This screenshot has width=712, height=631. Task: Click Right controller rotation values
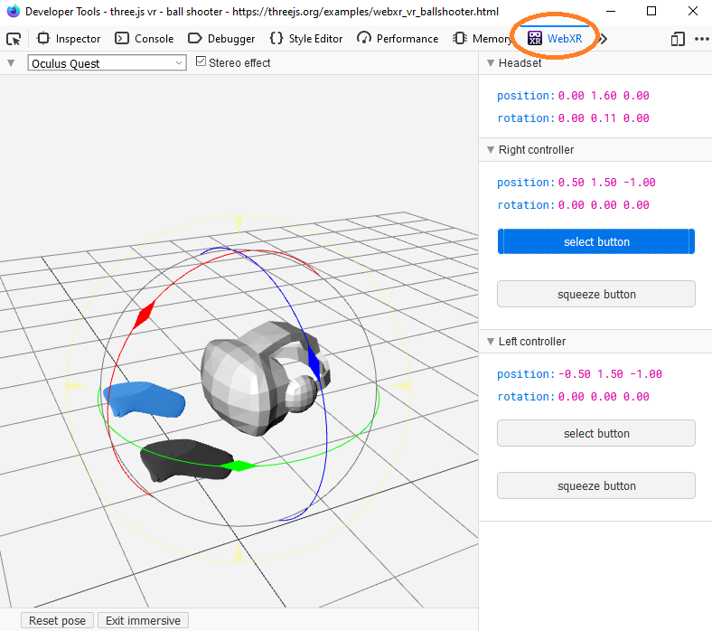pos(604,205)
